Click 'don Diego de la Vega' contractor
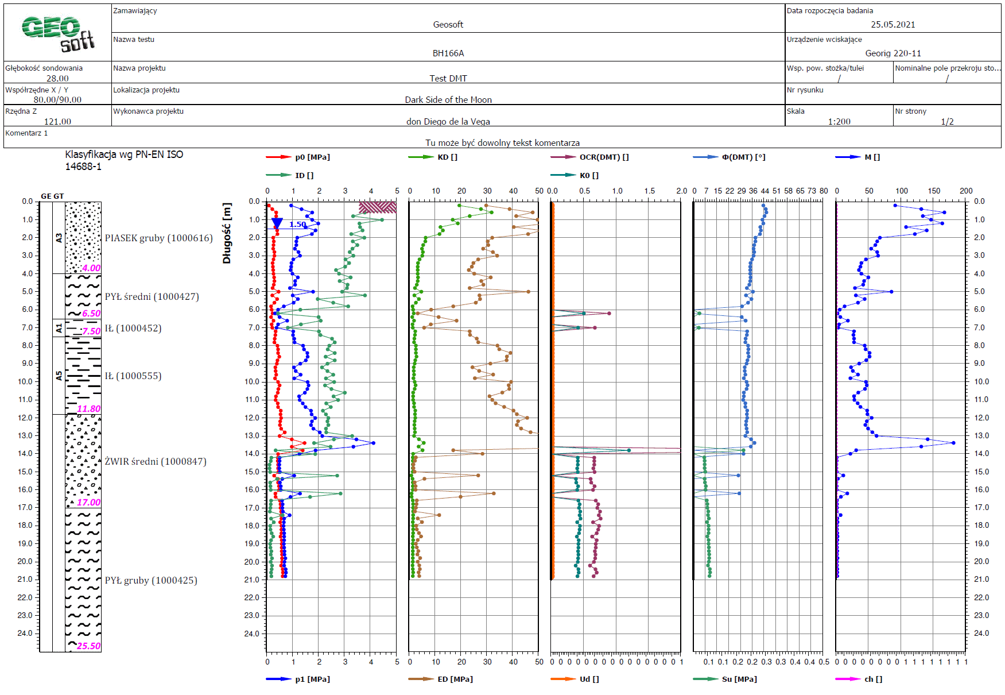This screenshot has height=695, width=1005. click(448, 121)
